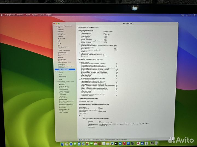Screen dimensions: 197x147
Task: Select Bluetooth in the sidebar
Action: [x=60, y=31]
